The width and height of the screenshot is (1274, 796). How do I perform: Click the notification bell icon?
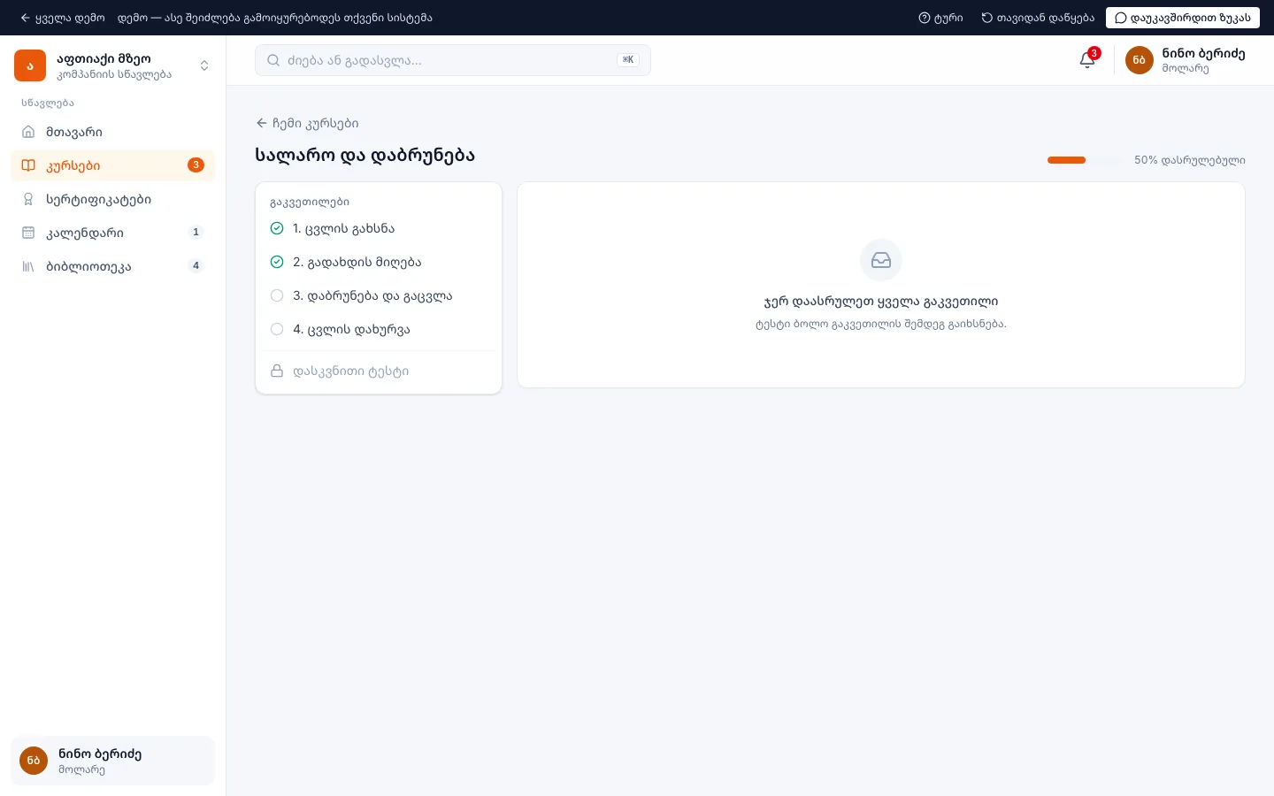click(1087, 60)
